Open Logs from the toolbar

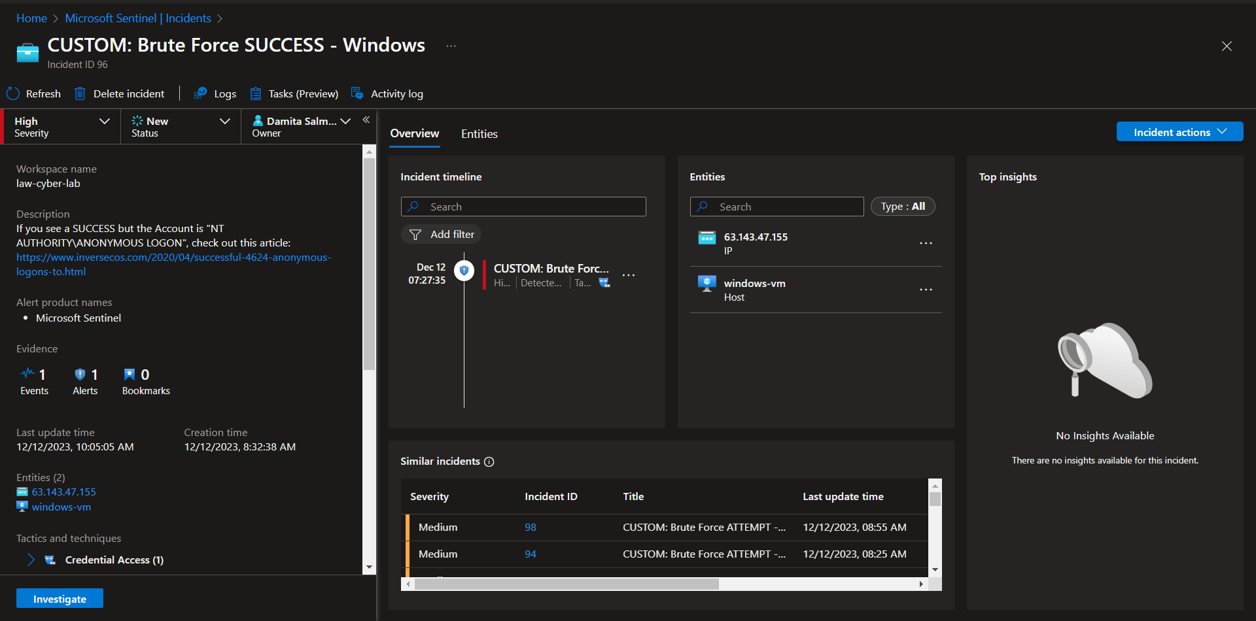pos(215,93)
